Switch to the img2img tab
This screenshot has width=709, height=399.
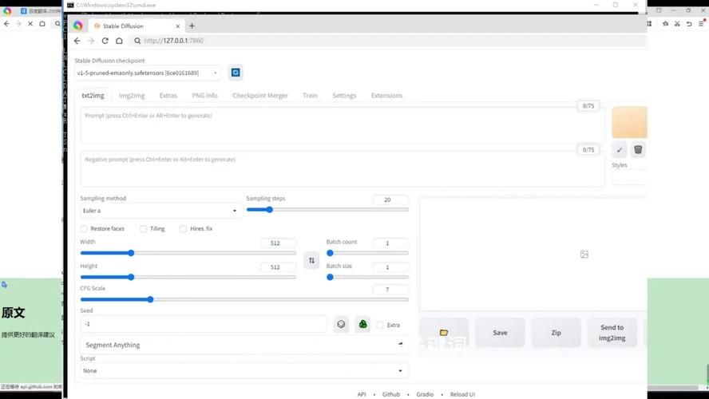[x=132, y=96]
